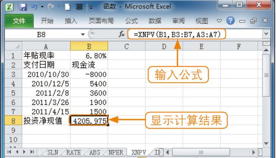Select column D header
Screen dimensions: 276x158
164,46
